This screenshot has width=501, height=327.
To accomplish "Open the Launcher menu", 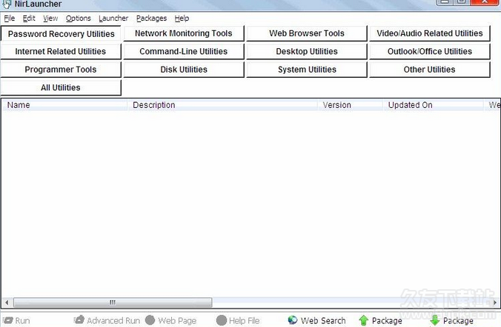I will (x=113, y=18).
